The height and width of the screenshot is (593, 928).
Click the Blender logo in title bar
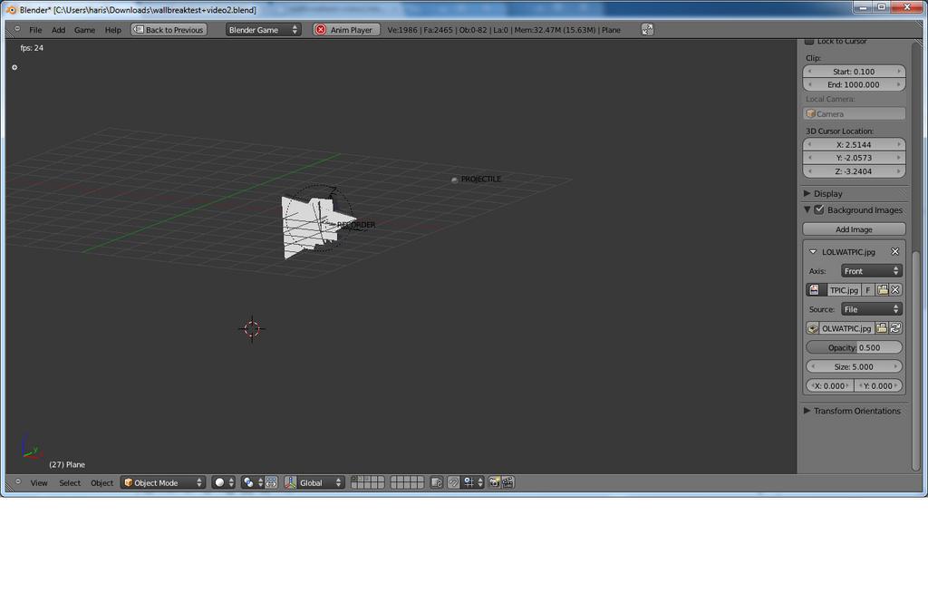point(11,9)
